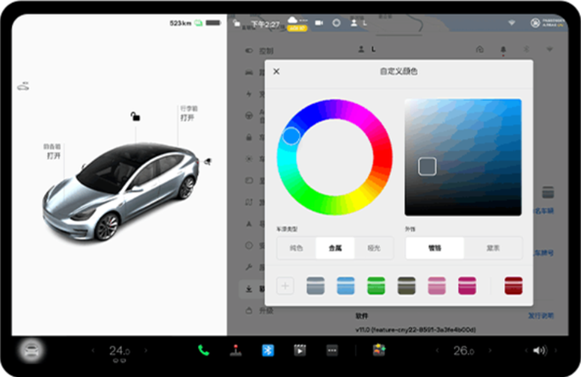Open the theater video app in bottom bar
Screen dimensions: 581x377
[x=300, y=350]
